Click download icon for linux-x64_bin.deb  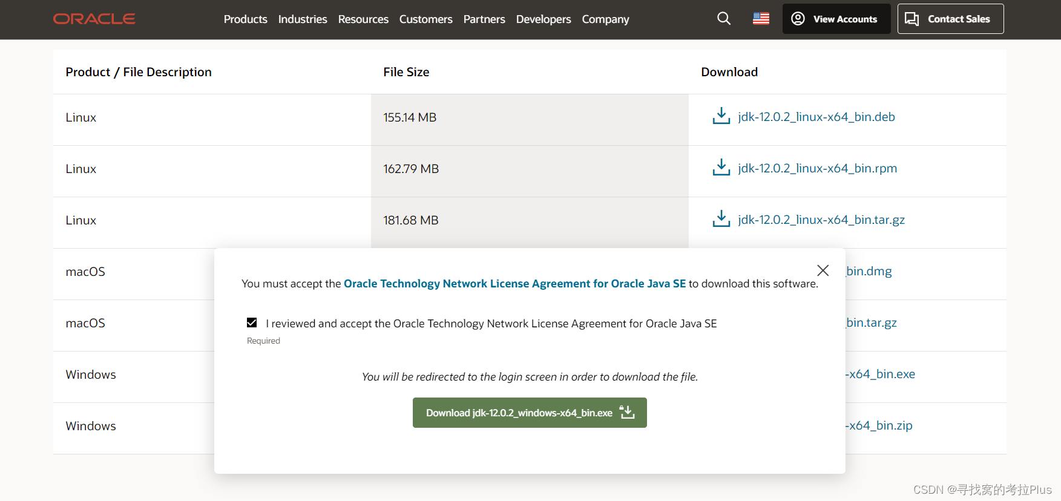tap(721, 116)
